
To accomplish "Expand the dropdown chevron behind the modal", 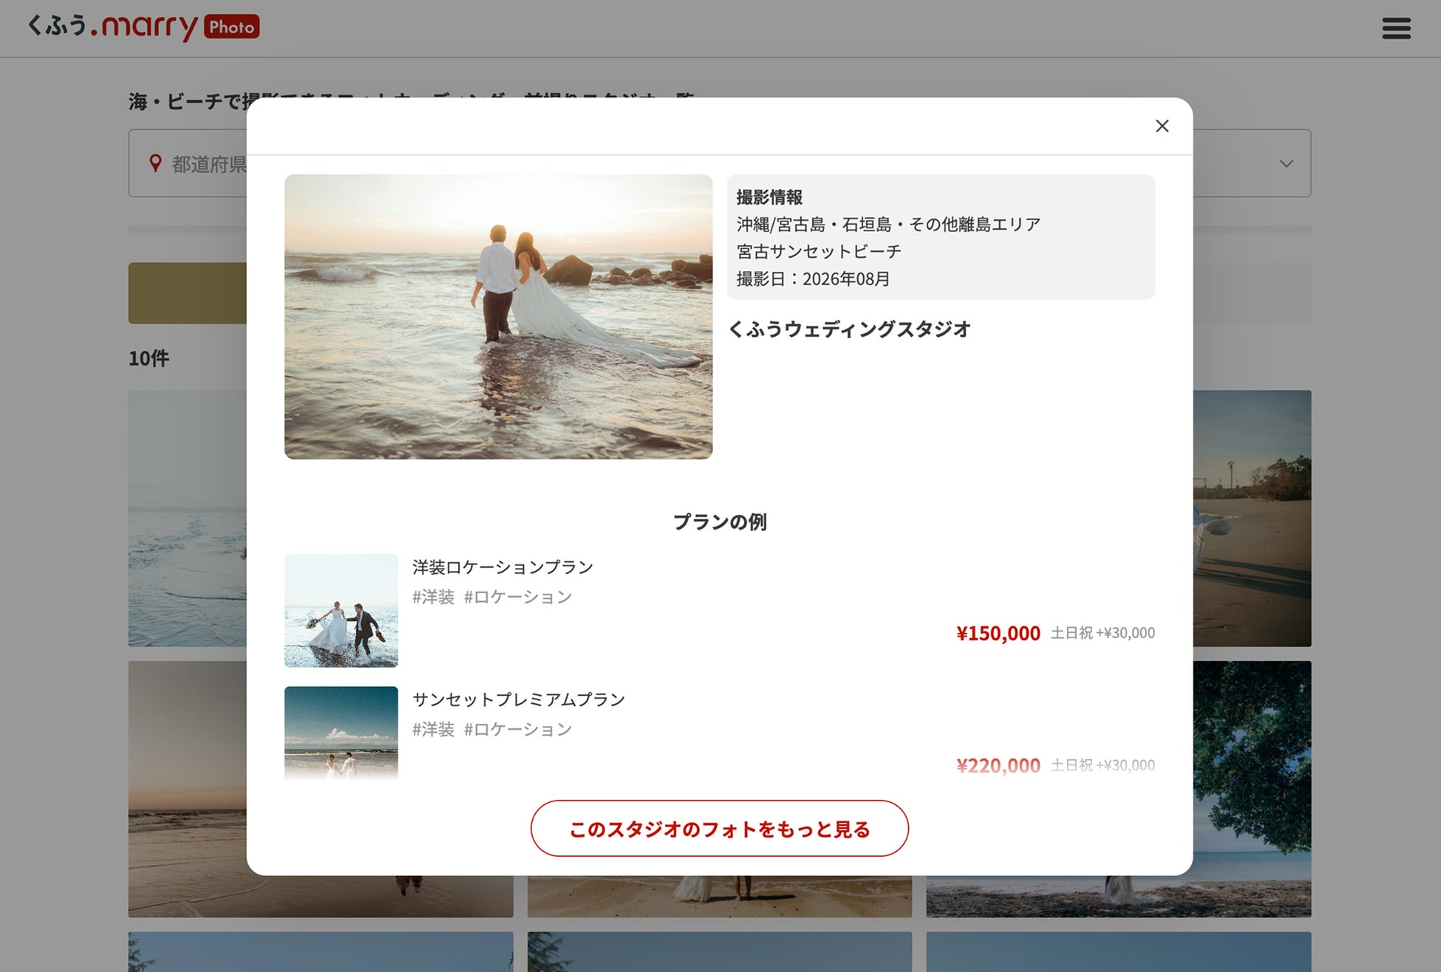I will coord(1287,163).
